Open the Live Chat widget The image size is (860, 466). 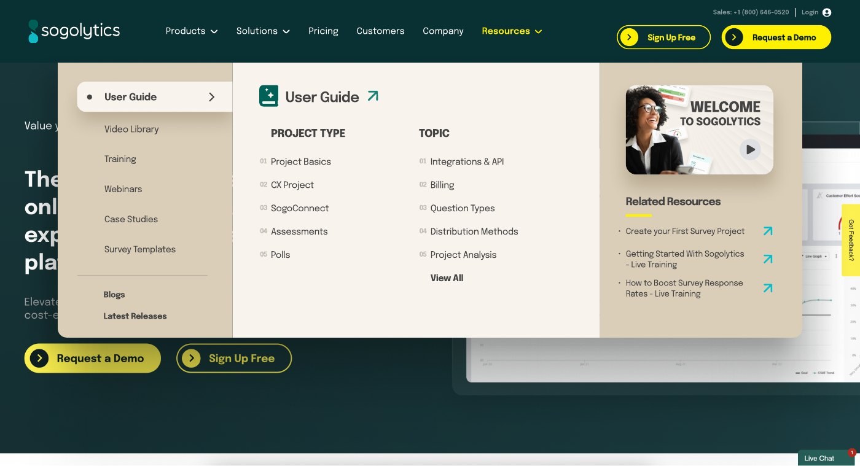[826, 458]
